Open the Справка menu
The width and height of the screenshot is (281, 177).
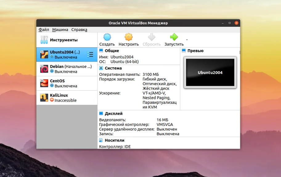[x=79, y=30]
